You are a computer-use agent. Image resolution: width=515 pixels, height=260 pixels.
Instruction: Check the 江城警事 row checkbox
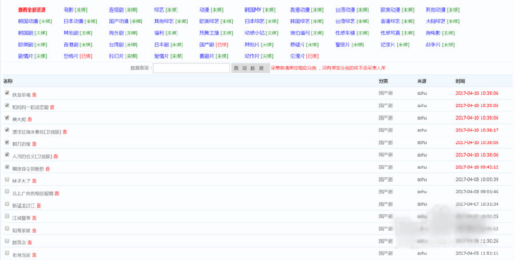click(7, 216)
